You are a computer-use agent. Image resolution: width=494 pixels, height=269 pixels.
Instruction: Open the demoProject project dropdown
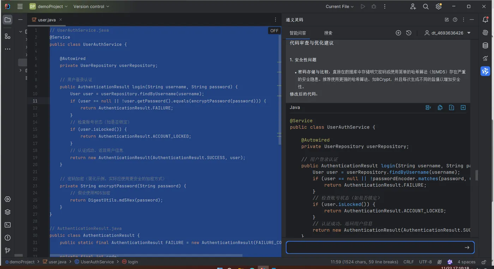[x=48, y=6]
